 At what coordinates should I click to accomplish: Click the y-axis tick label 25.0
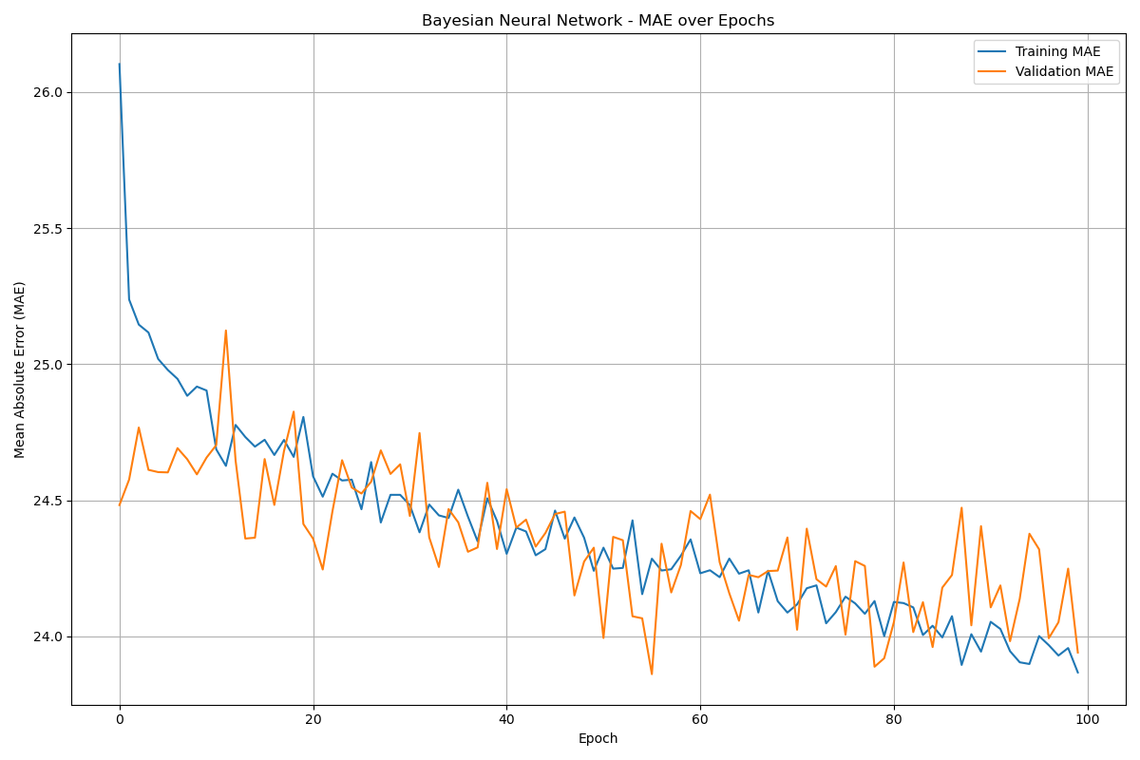pyautogui.click(x=49, y=365)
